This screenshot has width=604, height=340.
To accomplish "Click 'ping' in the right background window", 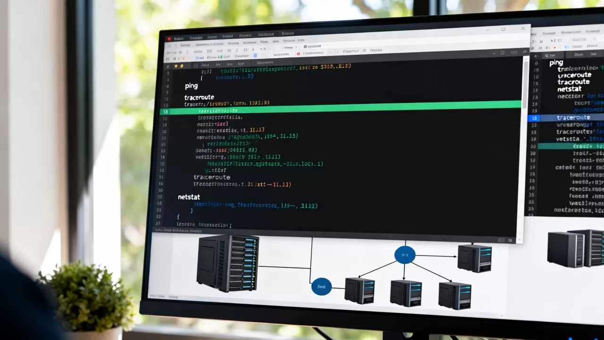I will [556, 63].
